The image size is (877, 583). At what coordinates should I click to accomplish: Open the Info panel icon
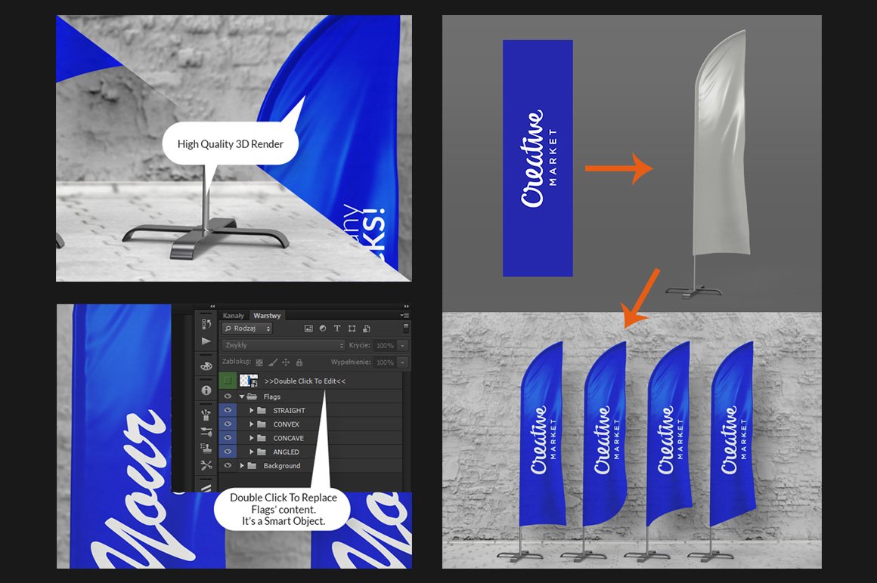point(206,390)
